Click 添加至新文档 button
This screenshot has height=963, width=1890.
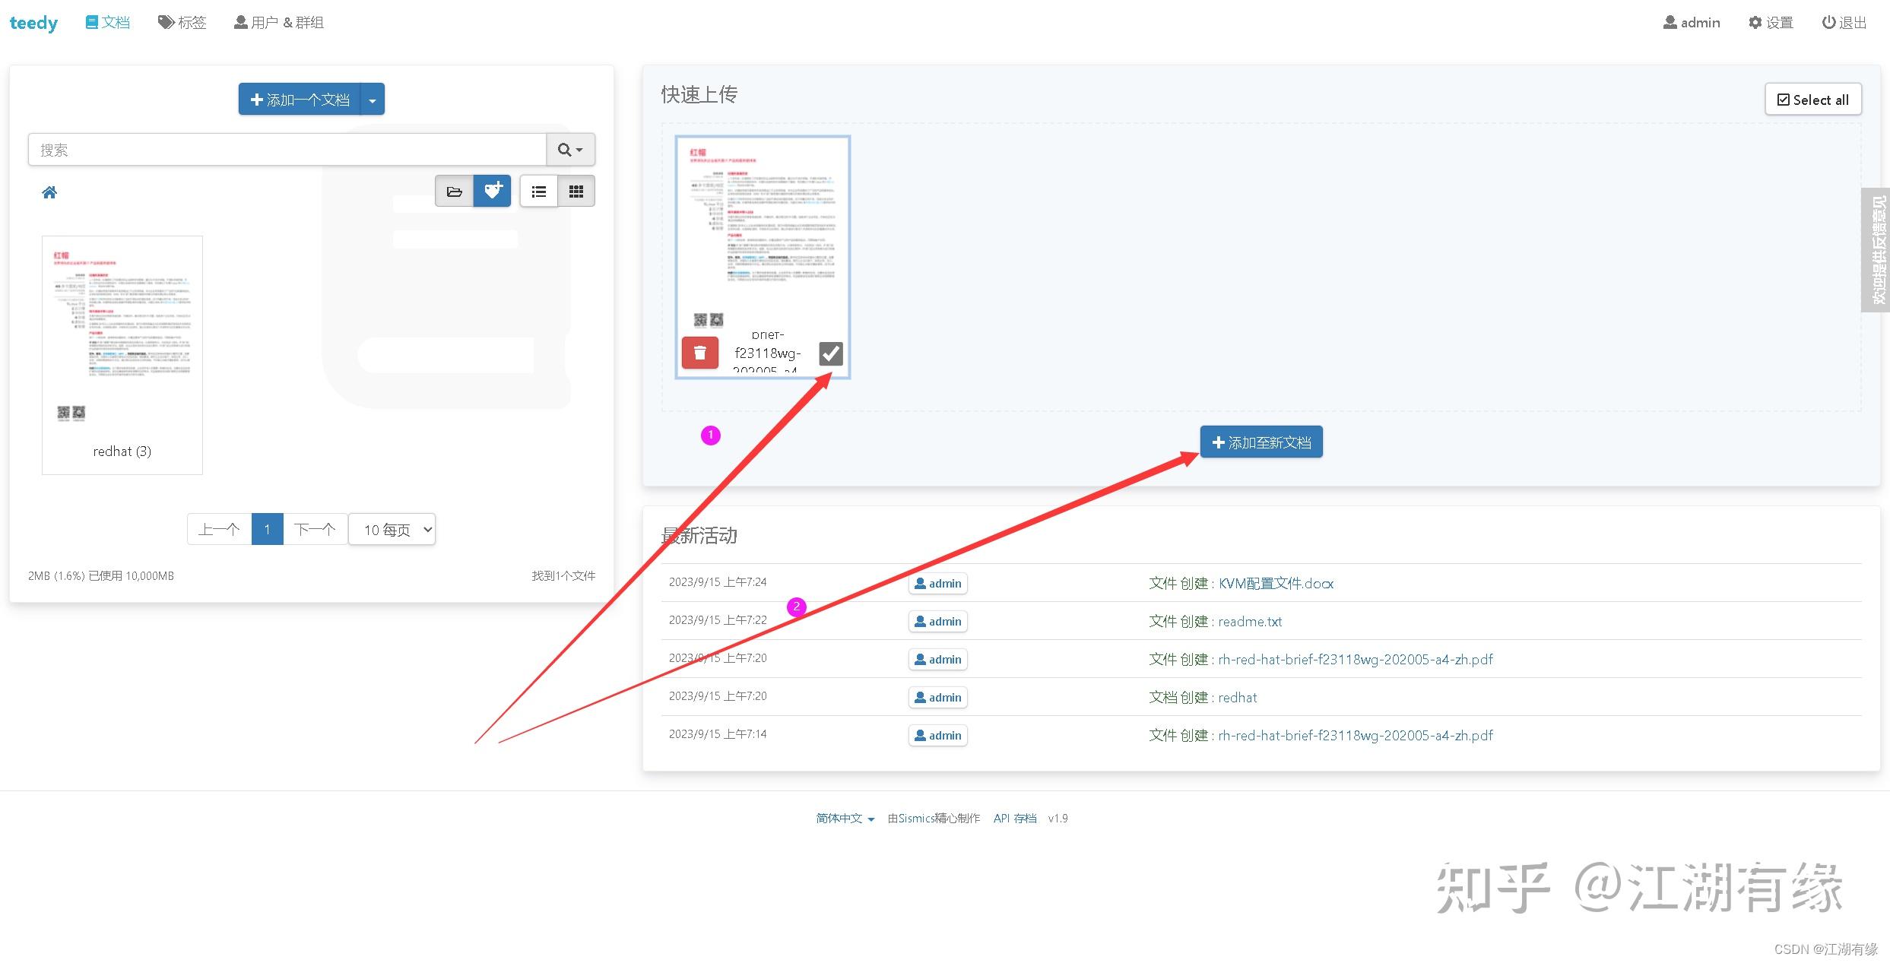1261,442
